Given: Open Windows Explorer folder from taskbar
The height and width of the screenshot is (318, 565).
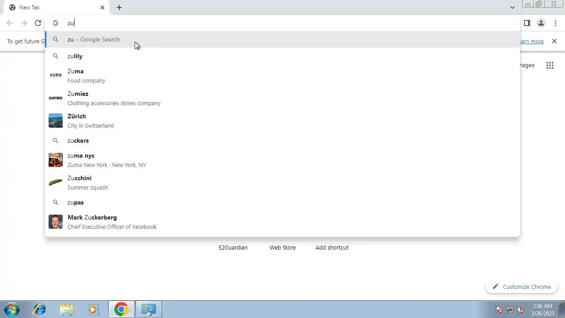Looking at the screenshot, I should pos(67,310).
